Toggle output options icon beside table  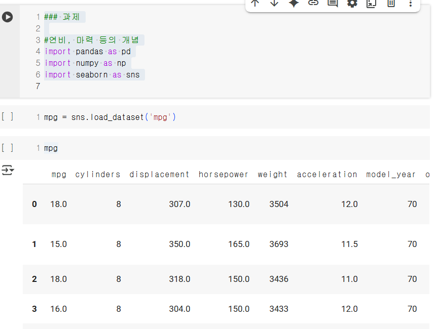pos(8,170)
